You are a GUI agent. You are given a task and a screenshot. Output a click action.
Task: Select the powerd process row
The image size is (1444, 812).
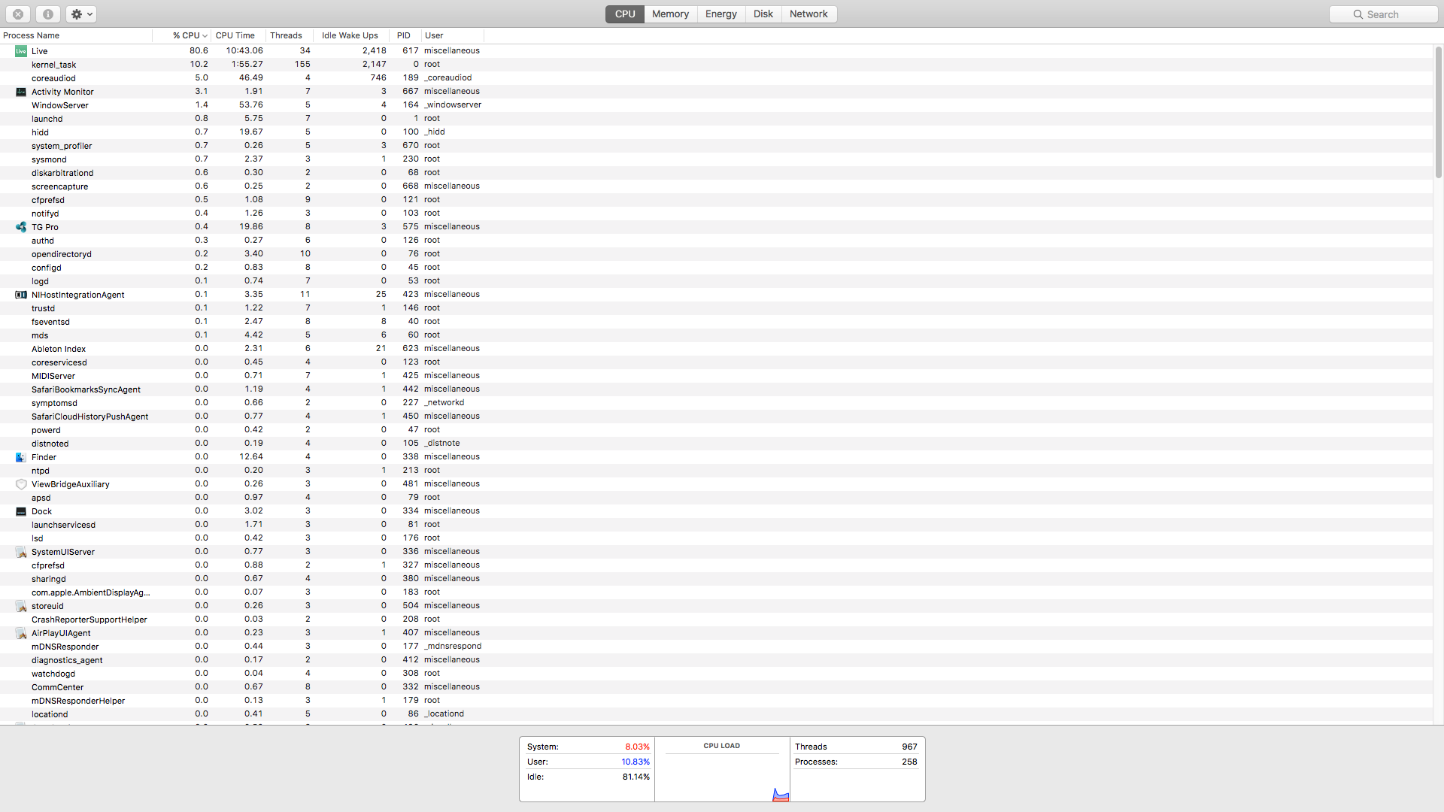coord(716,430)
